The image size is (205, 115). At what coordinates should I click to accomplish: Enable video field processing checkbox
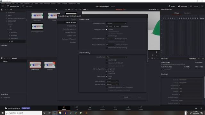[107, 48]
